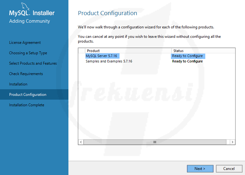245x175 pixels.
Task: Click the Product Configuration page heading
Action: (x=108, y=13)
